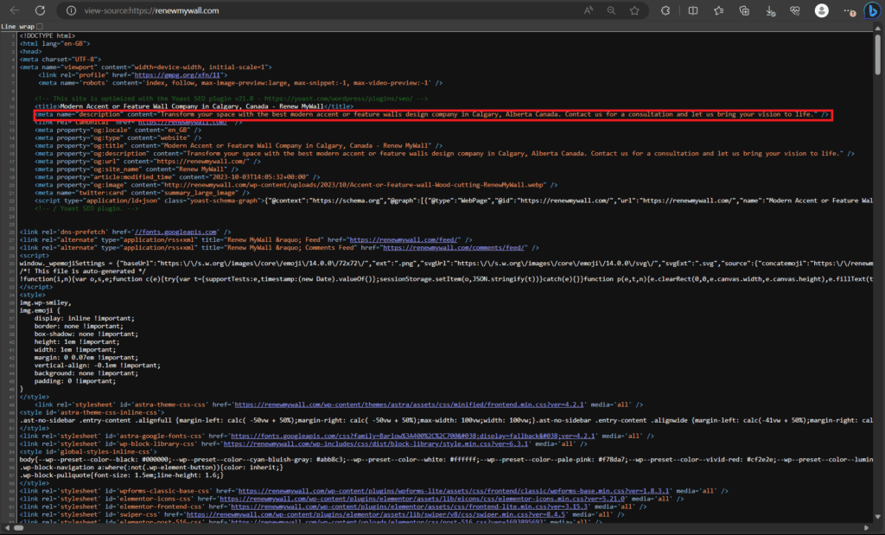Open the wpforms-base.min.css stylesheet link
885x535 pixels.
click(x=454, y=491)
